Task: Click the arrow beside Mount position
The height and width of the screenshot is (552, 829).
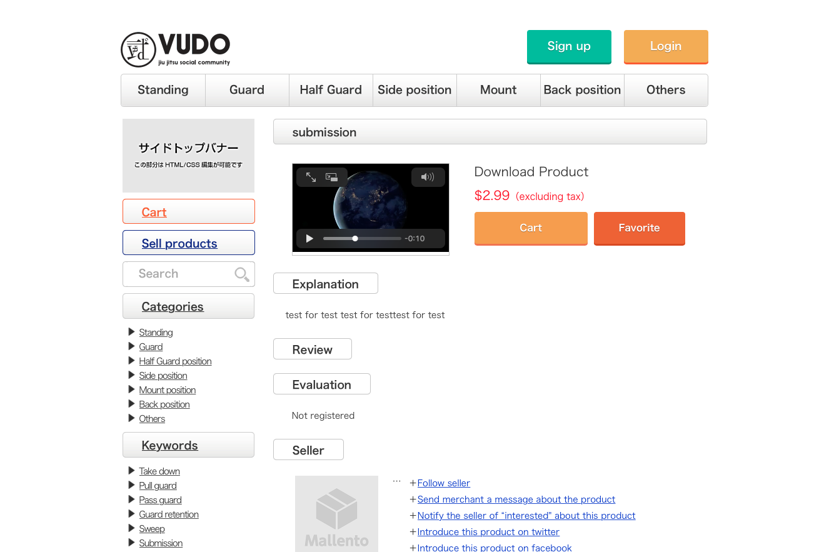Action: coord(131,389)
